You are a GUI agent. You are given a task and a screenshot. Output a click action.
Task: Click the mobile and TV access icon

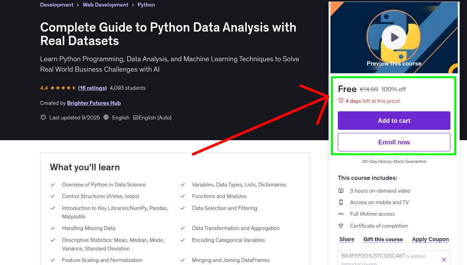pos(341,202)
